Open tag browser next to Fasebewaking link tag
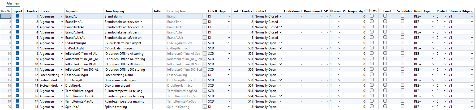Viewport: 476px width, 110px height. (204, 75)
